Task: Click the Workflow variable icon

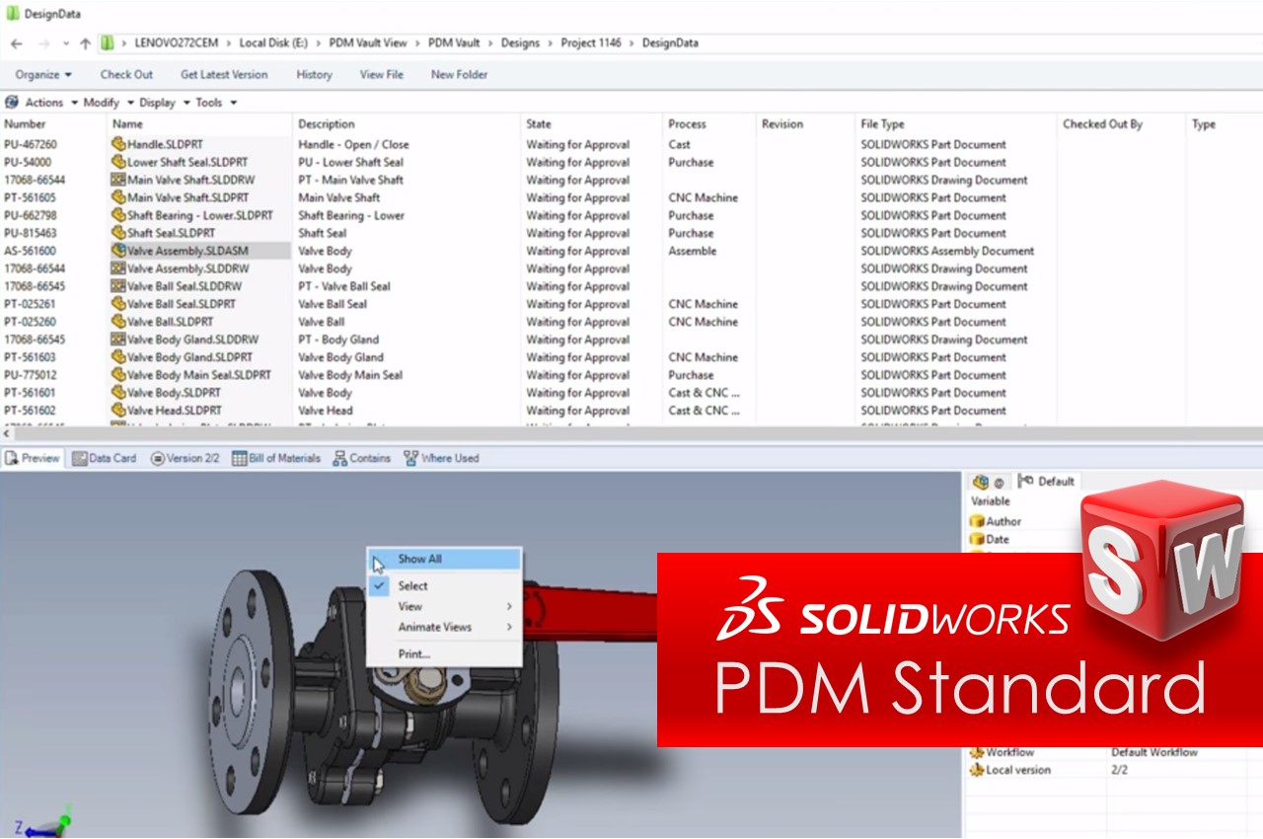Action: (x=977, y=752)
